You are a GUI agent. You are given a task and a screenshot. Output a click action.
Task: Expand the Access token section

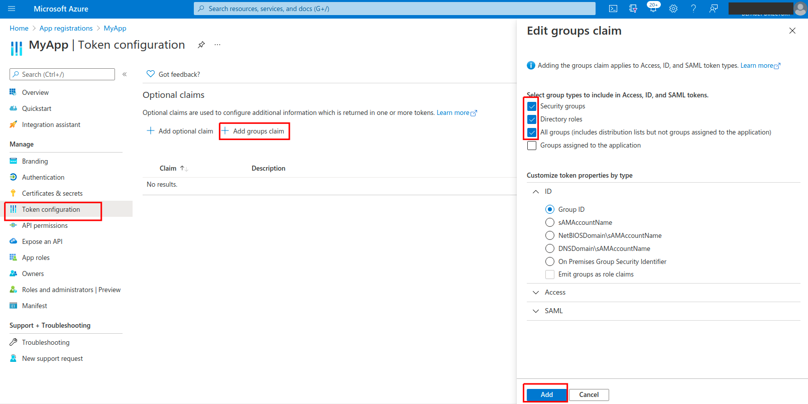536,293
